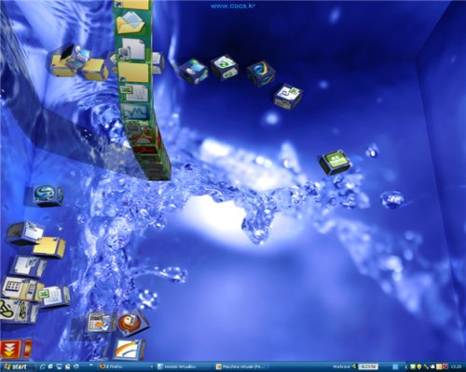
Task: Expand hidden system tray icons arrow
Action: [x=406, y=366]
